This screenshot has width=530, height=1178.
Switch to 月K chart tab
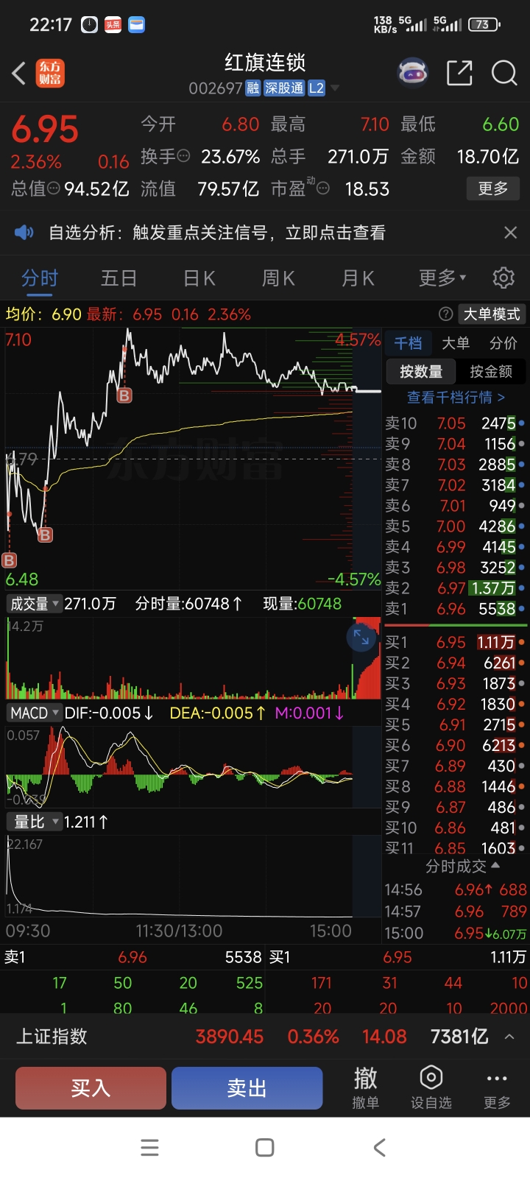coord(358,278)
